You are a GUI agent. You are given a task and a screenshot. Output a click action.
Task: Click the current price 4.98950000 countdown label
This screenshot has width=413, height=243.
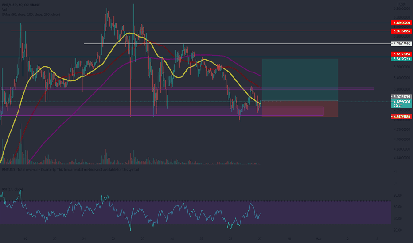(401, 103)
